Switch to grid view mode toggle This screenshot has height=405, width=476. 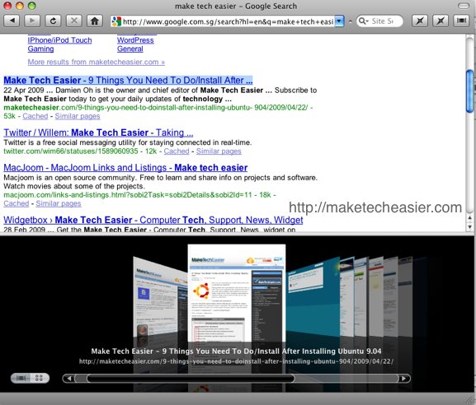39,378
